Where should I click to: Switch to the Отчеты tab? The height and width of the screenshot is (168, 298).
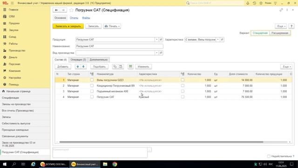tap(74, 18)
